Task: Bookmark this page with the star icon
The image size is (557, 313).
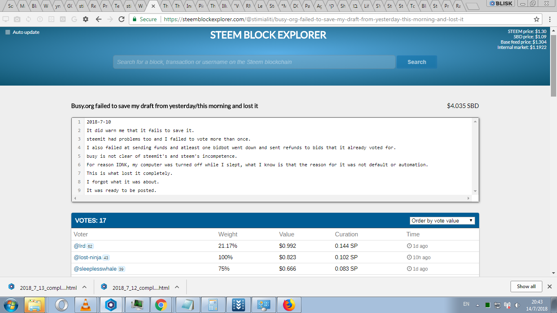Action: pos(537,19)
